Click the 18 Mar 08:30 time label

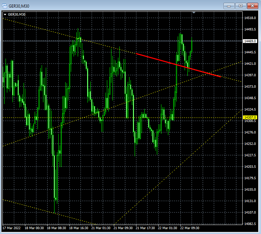[57, 228]
